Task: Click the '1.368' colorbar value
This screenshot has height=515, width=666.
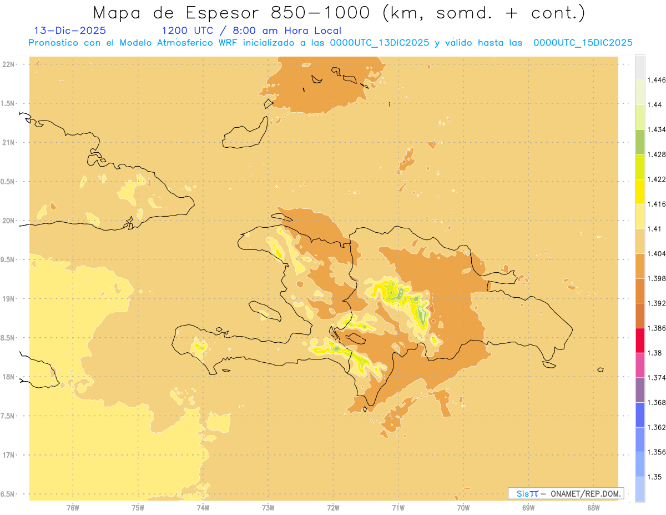Action: 657,403
